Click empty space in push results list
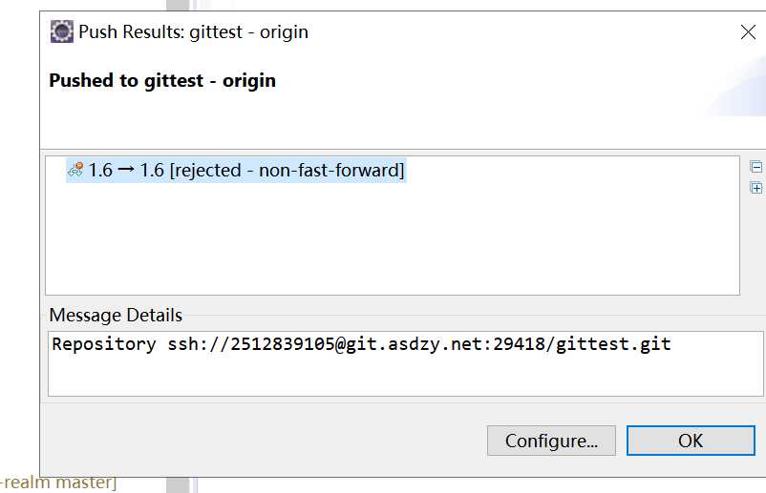This screenshot has height=493, width=766. tap(393, 239)
